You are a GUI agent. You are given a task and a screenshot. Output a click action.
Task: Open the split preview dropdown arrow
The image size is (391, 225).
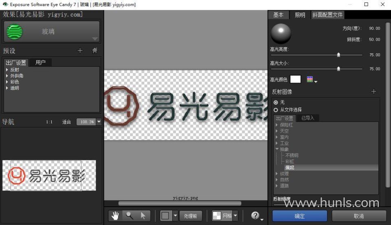[175, 216]
